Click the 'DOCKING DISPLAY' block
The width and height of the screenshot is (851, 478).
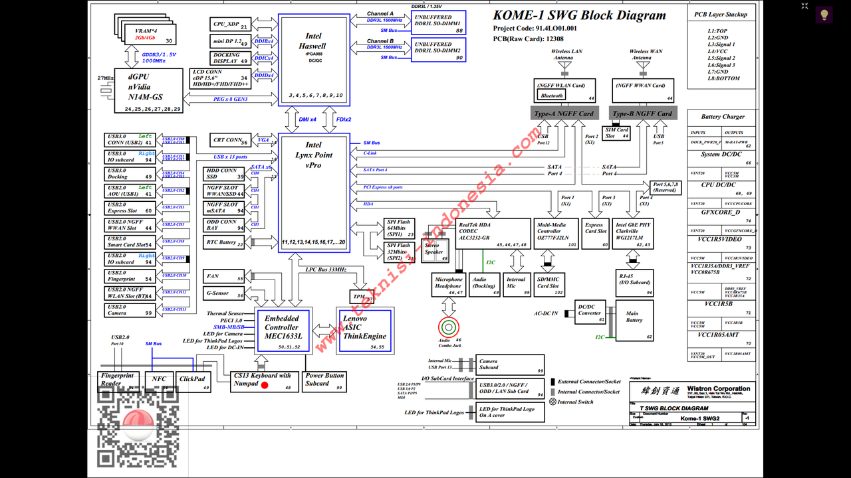tap(230, 58)
